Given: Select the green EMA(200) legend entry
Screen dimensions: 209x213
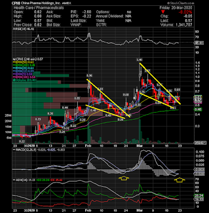Looking at the screenshot, I should 24,65.
